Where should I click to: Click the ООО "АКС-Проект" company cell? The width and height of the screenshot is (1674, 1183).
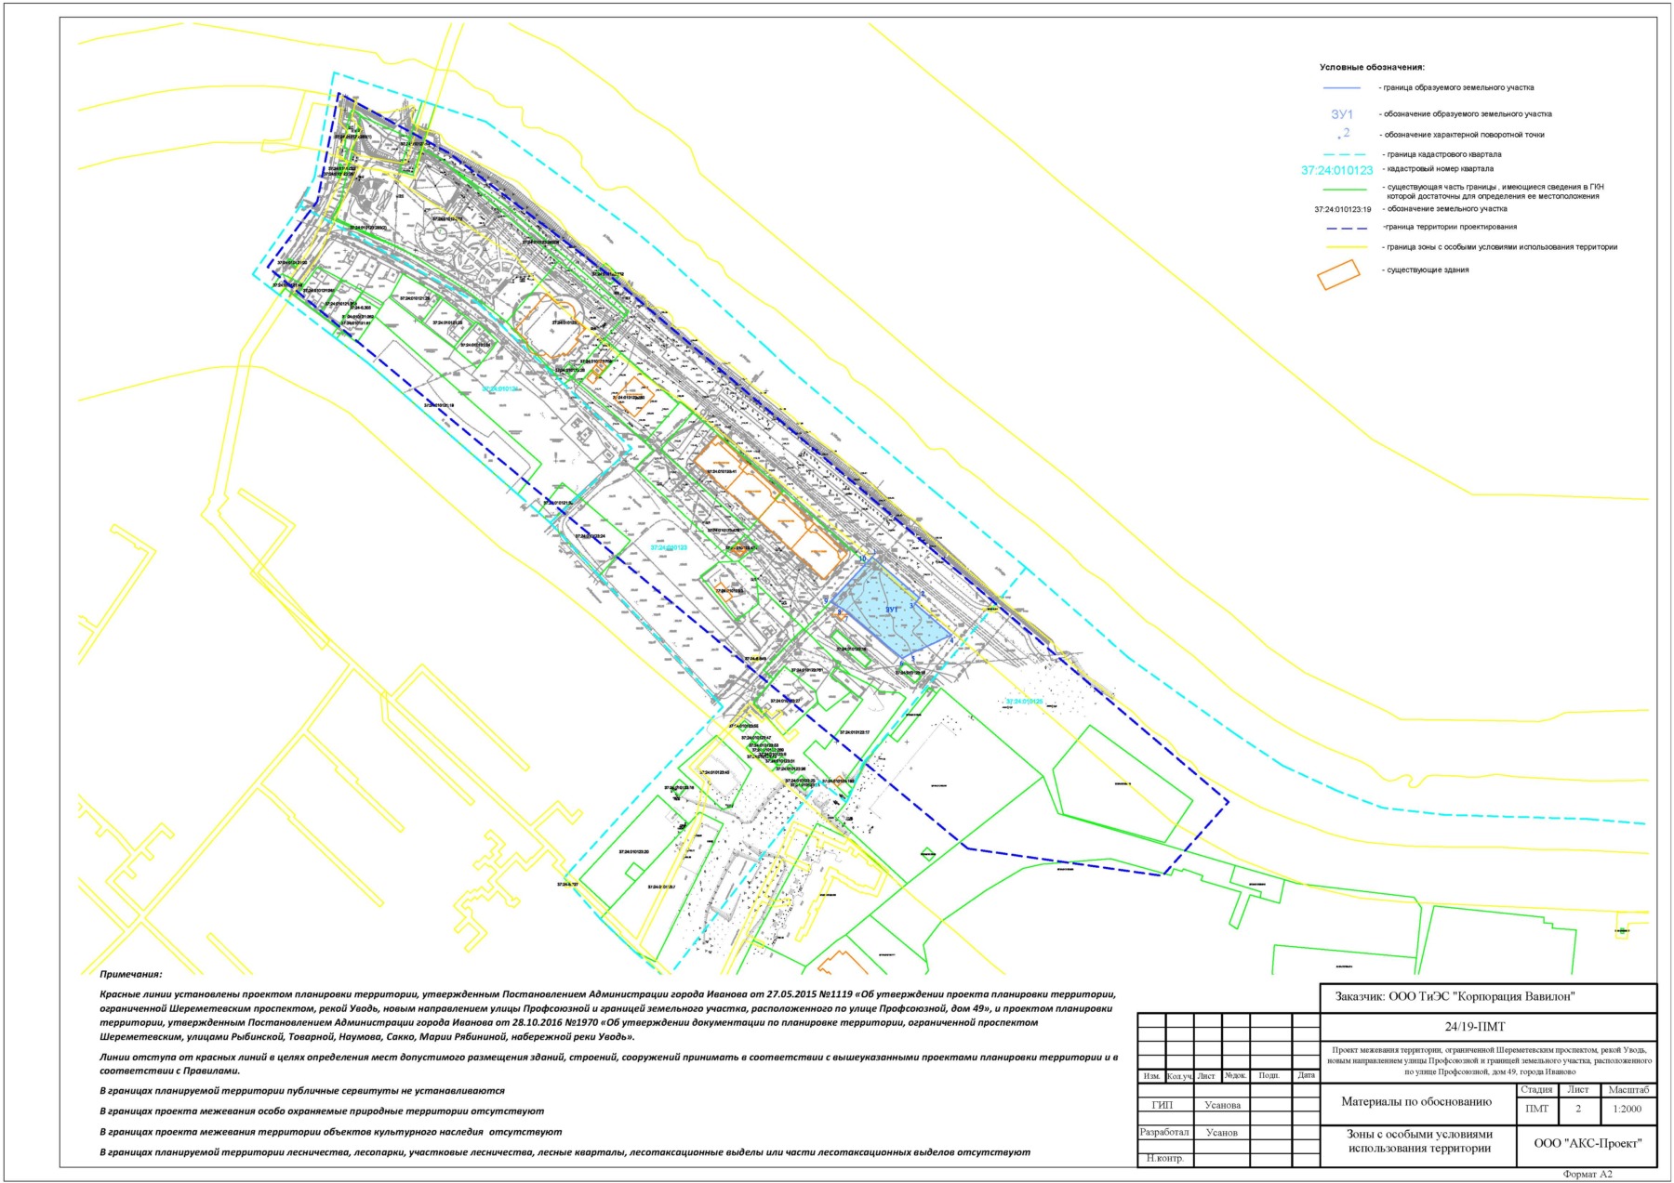pyautogui.click(x=1588, y=1143)
